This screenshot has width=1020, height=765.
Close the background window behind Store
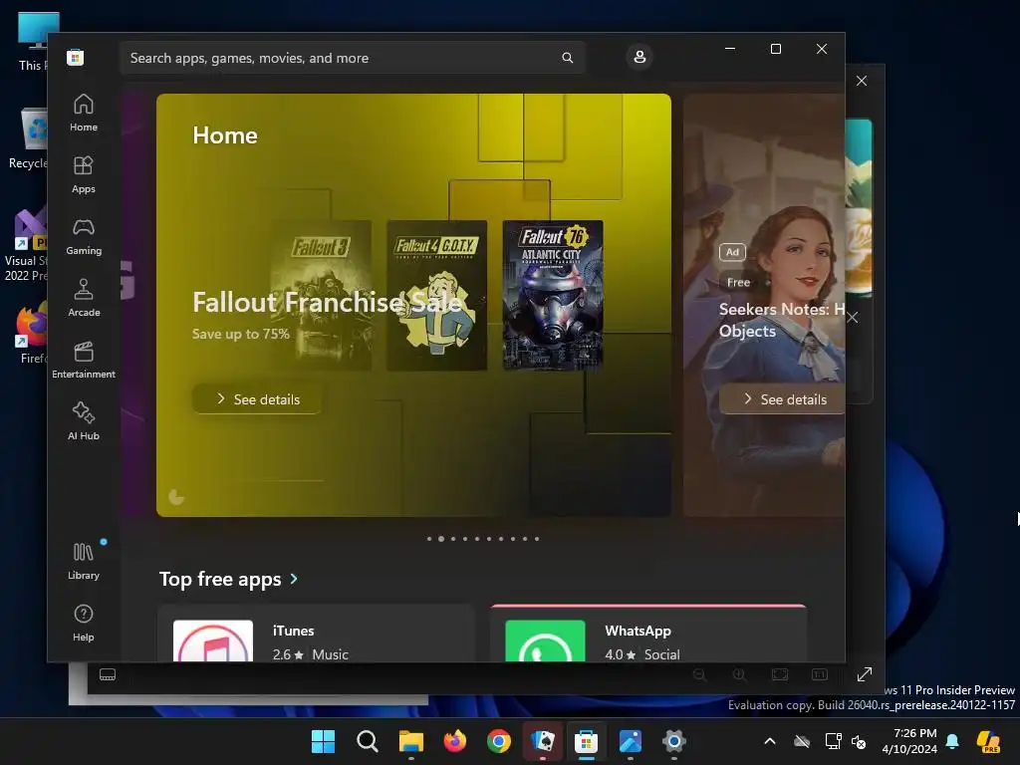click(x=862, y=81)
